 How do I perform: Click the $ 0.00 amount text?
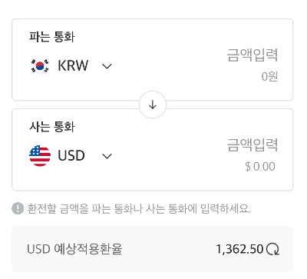pyautogui.click(x=260, y=167)
